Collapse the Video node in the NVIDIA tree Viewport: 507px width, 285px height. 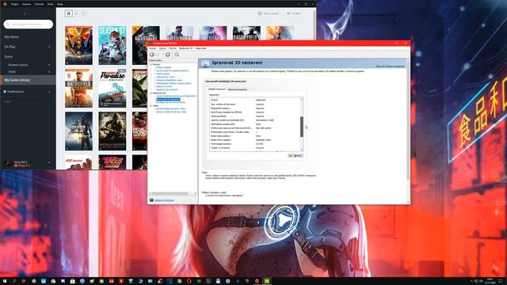[x=151, y=105]
